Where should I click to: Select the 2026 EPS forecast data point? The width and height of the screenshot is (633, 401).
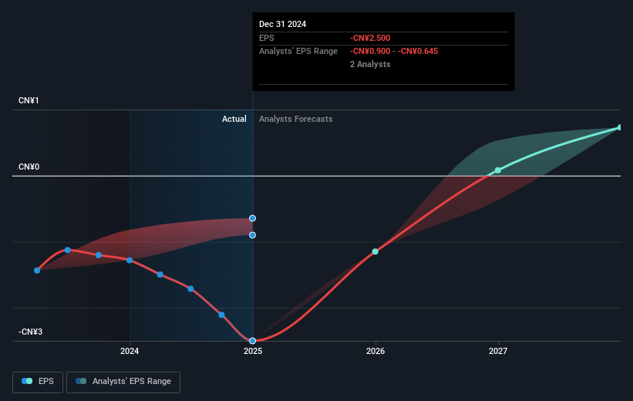tap(375, 251)
